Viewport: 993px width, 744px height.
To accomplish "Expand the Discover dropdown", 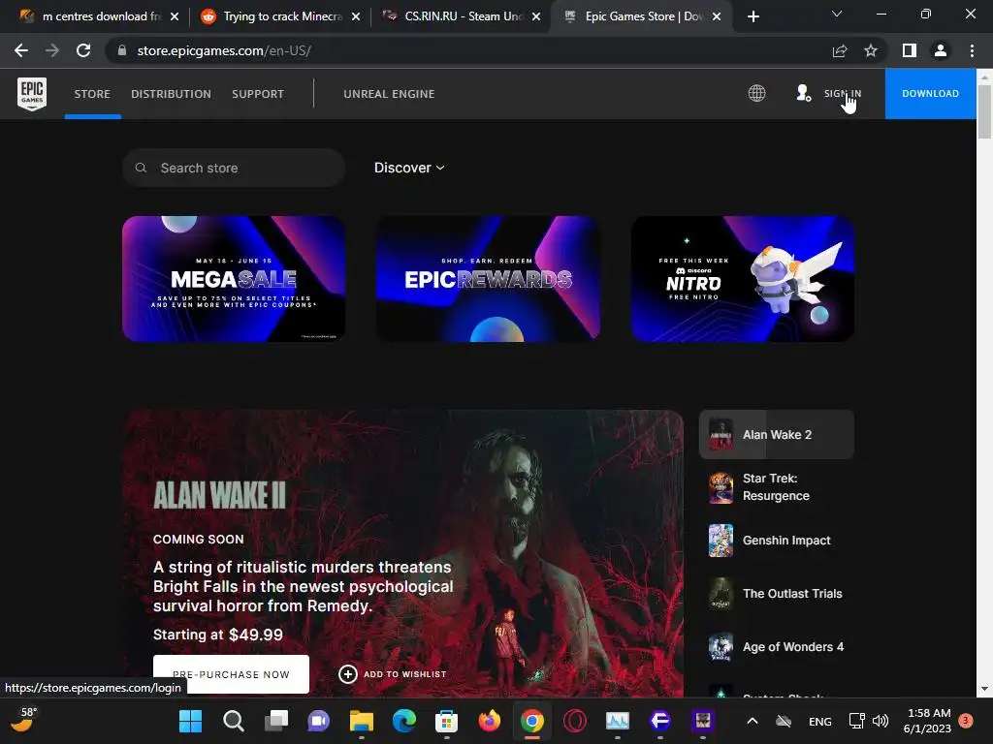I will point(409,168).
